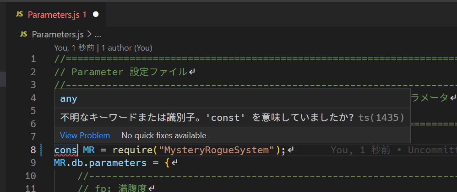Click the unsaved-changes dot on the Parameters.js tab
This screenshot has height=192, width=457.
(x=96, y=15)
